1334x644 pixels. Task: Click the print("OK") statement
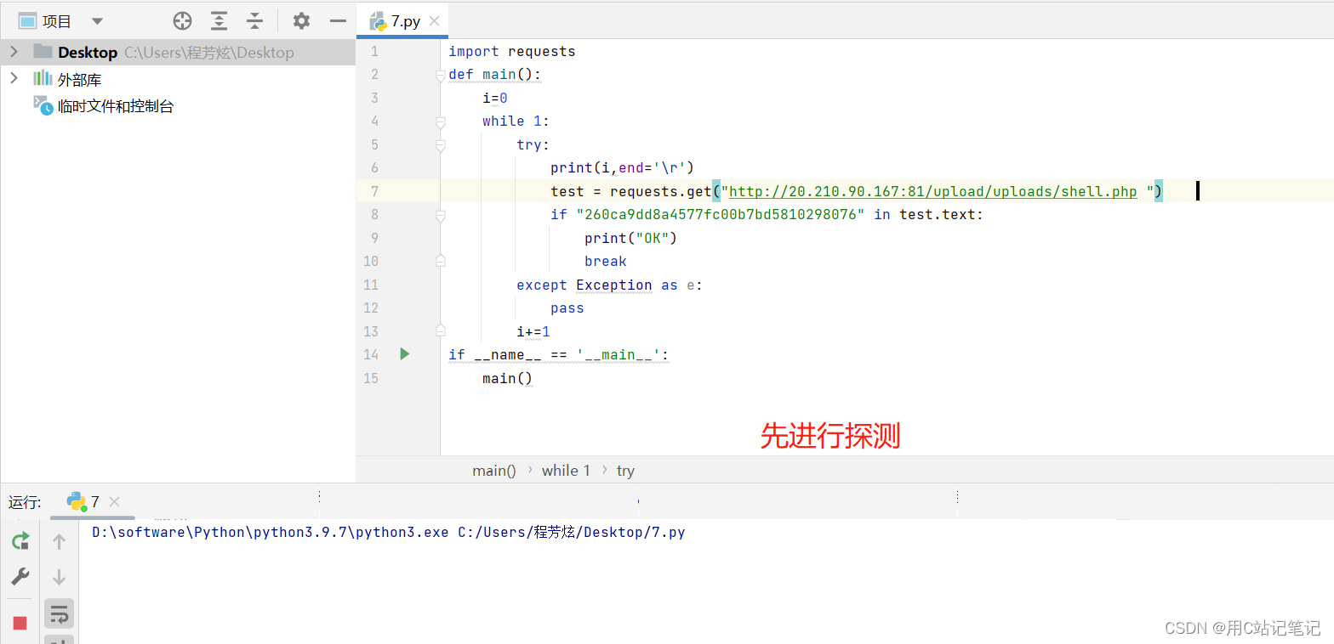click(630, 238)
